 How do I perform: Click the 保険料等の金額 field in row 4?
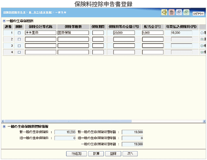(124, 52)
